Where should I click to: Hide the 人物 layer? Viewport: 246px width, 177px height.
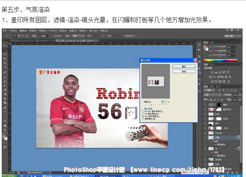coord(205,128)
